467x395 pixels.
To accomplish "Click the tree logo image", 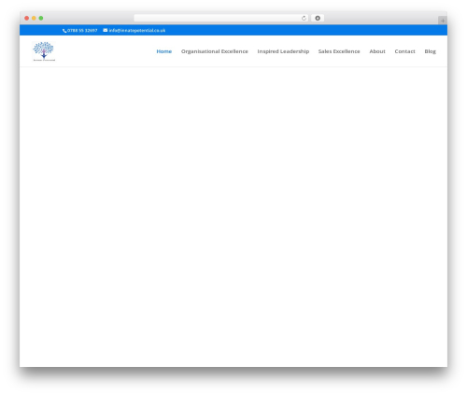I will tap(44, 51).
